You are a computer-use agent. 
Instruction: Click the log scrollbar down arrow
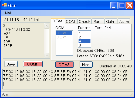tap(46, 55)
